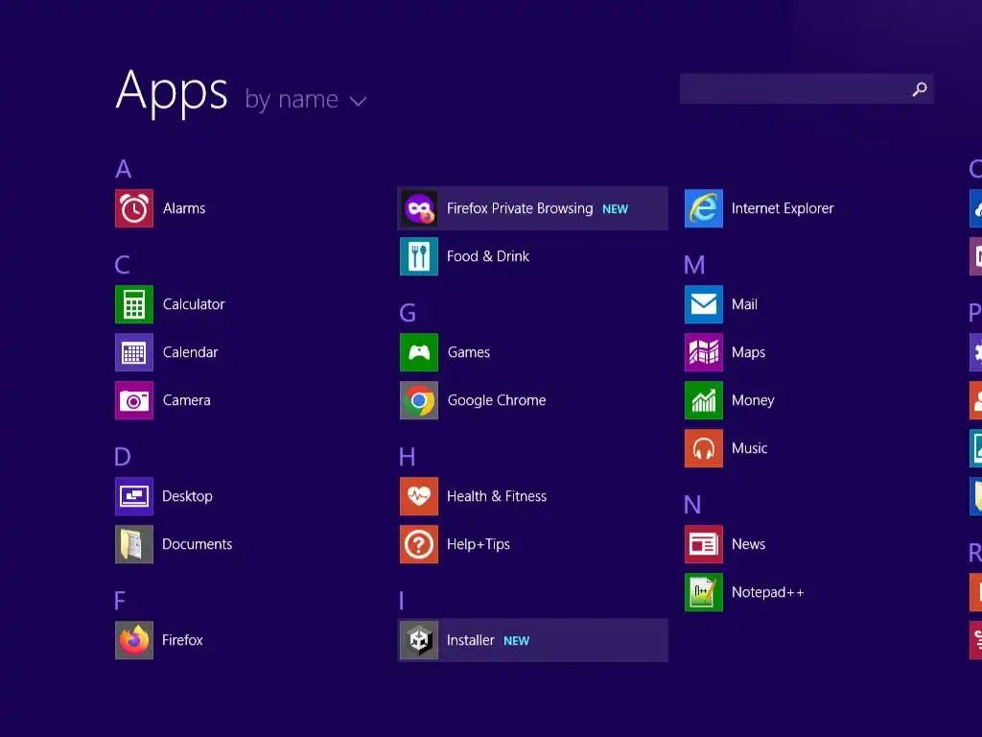This screenshot has height=737, width=982.
Task: Click the "Help+Tips" label text
Action: [x=479, y=544]
